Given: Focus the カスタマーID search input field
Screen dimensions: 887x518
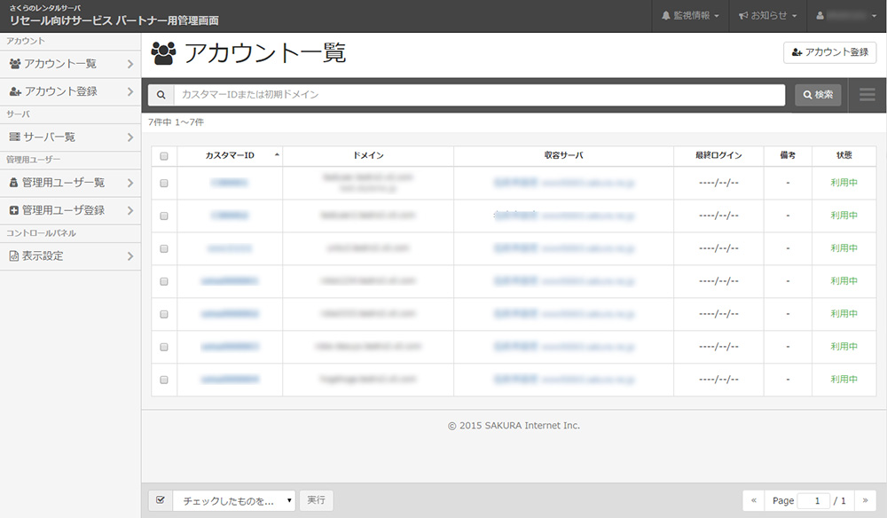Looking at the screenshot, I should (479, 95).
